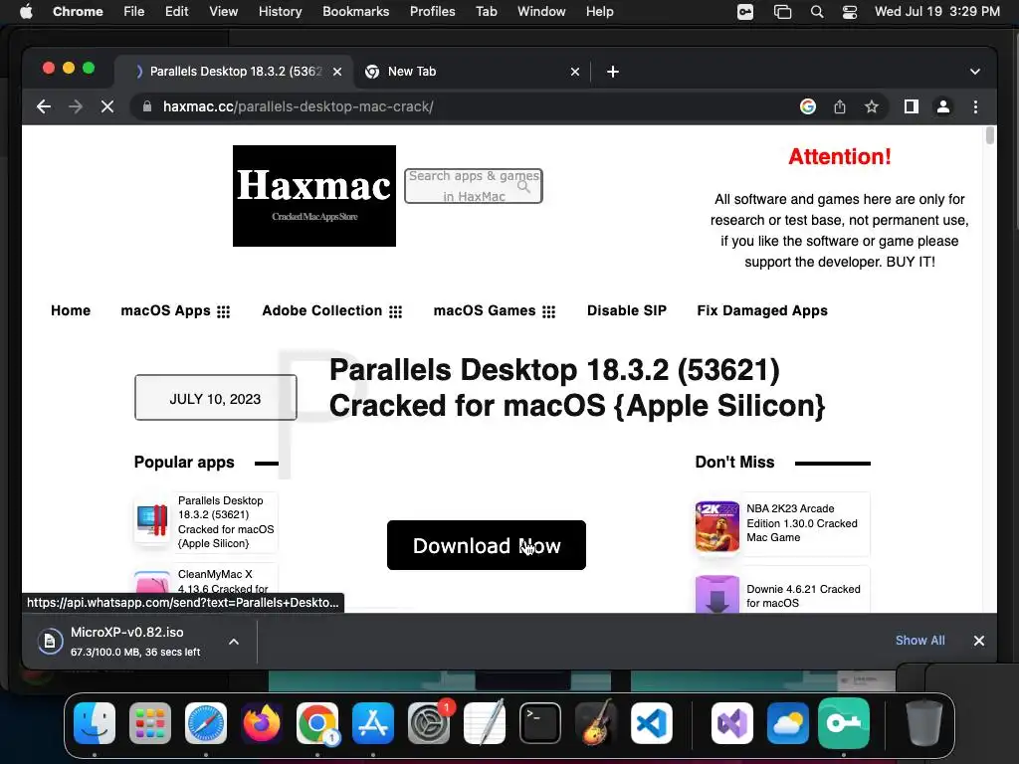This screenshot has height=764, width=1019.
Task: Click the forward navigation arrow
Action: (76, 106)
